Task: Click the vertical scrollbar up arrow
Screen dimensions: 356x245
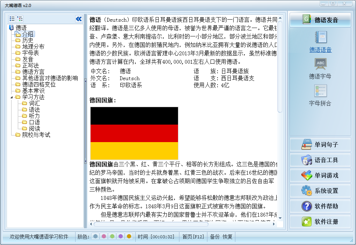Action: [x=280, y=18]
